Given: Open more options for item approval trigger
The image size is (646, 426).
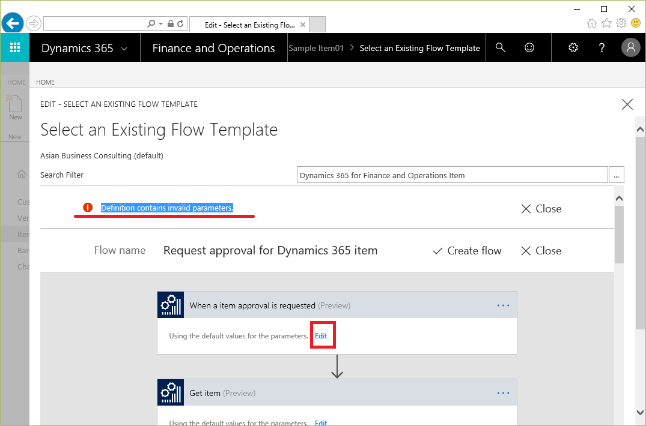Looking at the screenshot, I should (503, 305).
